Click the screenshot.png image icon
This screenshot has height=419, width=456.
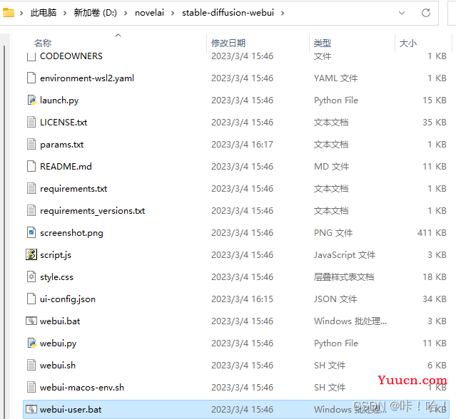[31, 232]
